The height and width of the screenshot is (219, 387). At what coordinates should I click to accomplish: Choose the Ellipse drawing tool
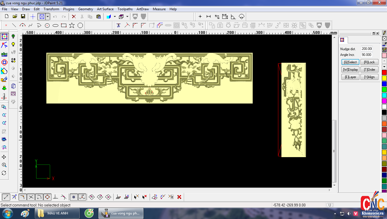coord(55,25)
